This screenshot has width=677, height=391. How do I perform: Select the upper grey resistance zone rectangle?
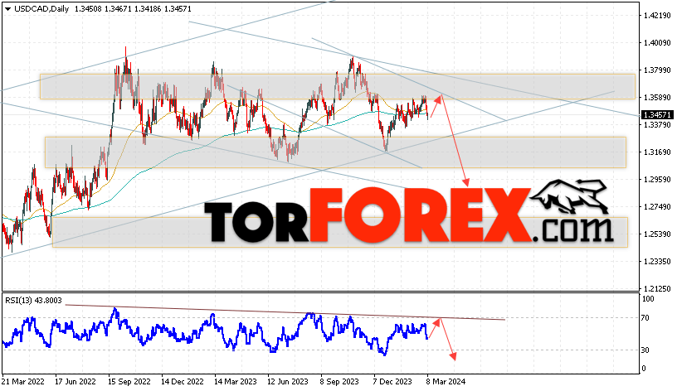coord(338,87)
